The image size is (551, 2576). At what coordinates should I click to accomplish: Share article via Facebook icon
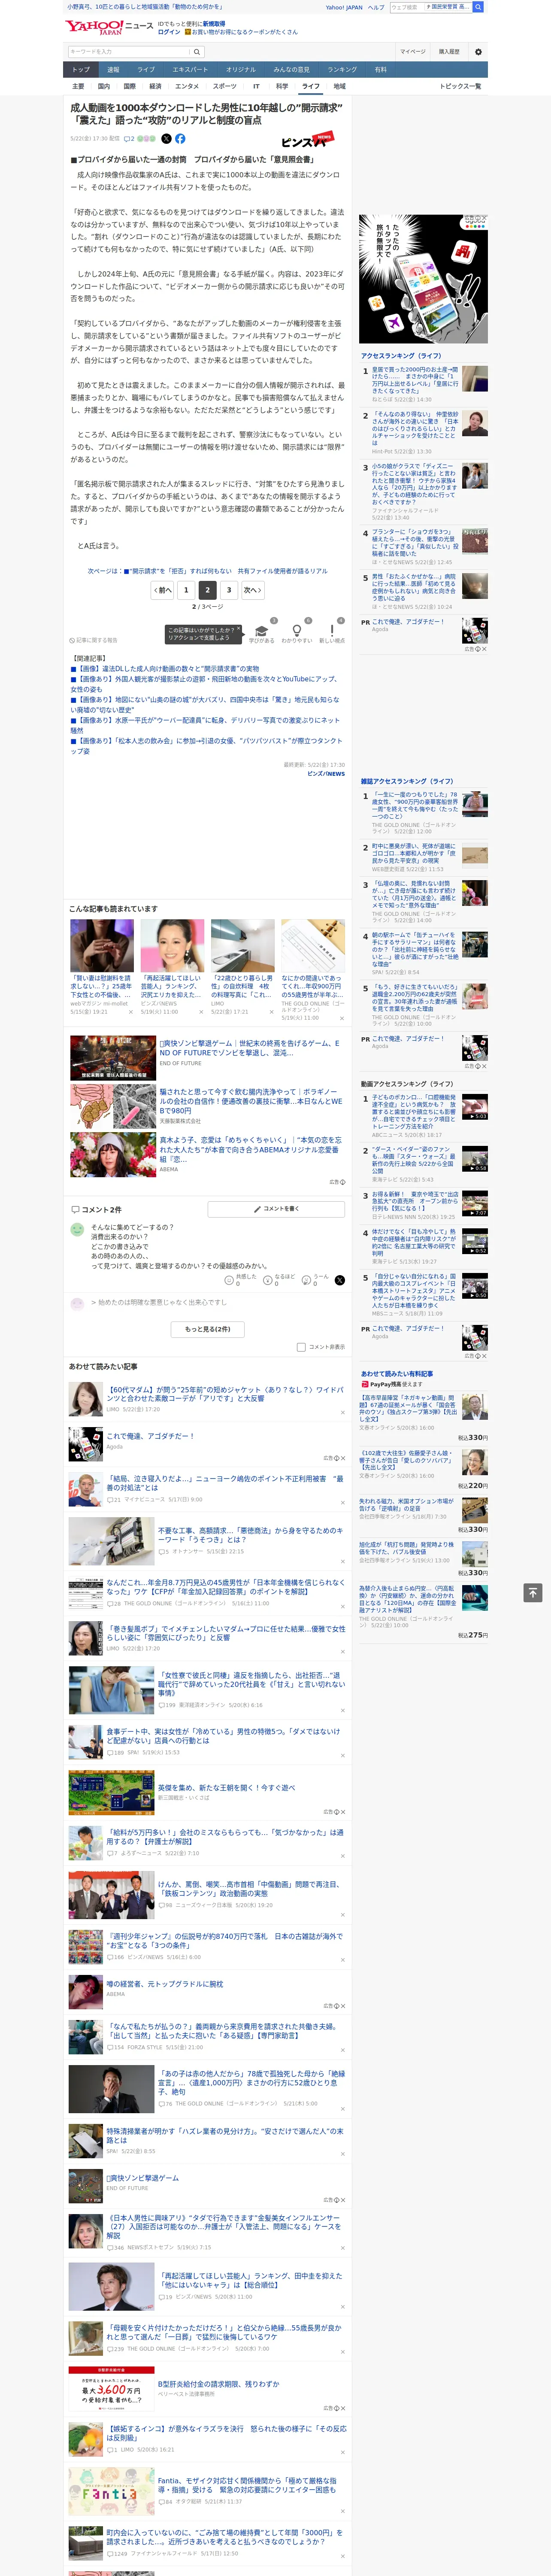coord(180,139)
